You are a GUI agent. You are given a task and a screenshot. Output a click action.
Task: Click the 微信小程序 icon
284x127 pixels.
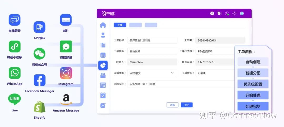[x=14, y=46]
